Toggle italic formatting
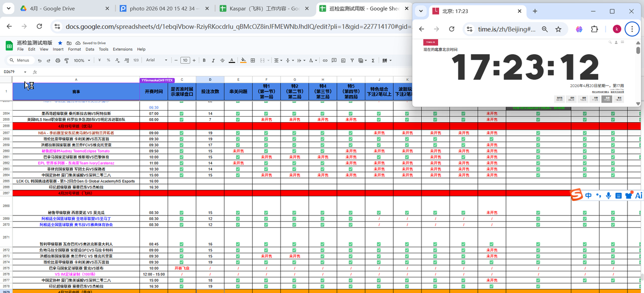 coord(213,60)
